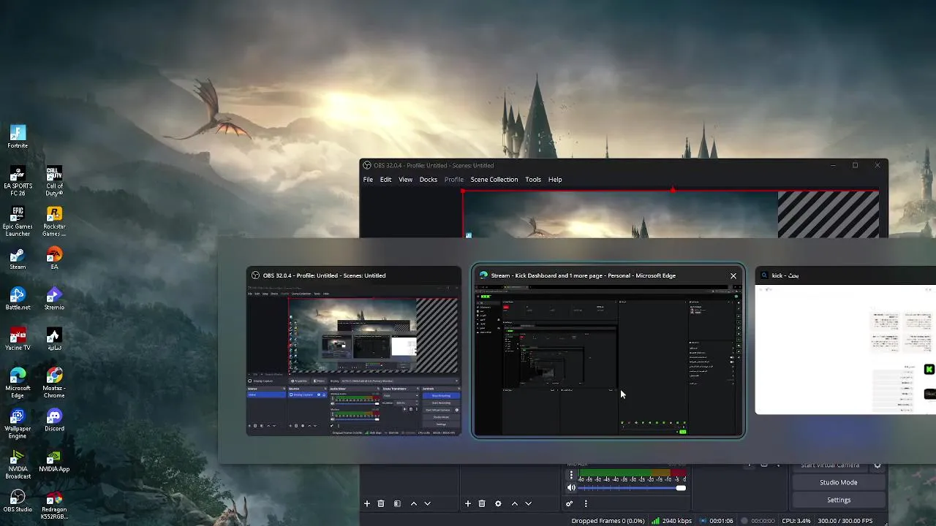Click the Studio Mode button

pos(839,482)
